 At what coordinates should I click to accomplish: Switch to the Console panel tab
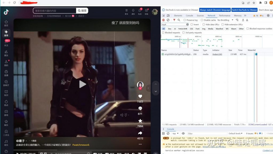click(189, 15)
